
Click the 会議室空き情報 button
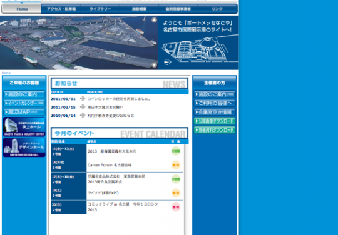(215, 112)
